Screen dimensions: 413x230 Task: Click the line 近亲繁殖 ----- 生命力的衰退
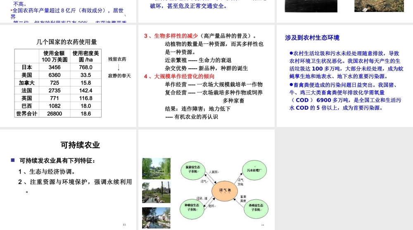(198, 60)
